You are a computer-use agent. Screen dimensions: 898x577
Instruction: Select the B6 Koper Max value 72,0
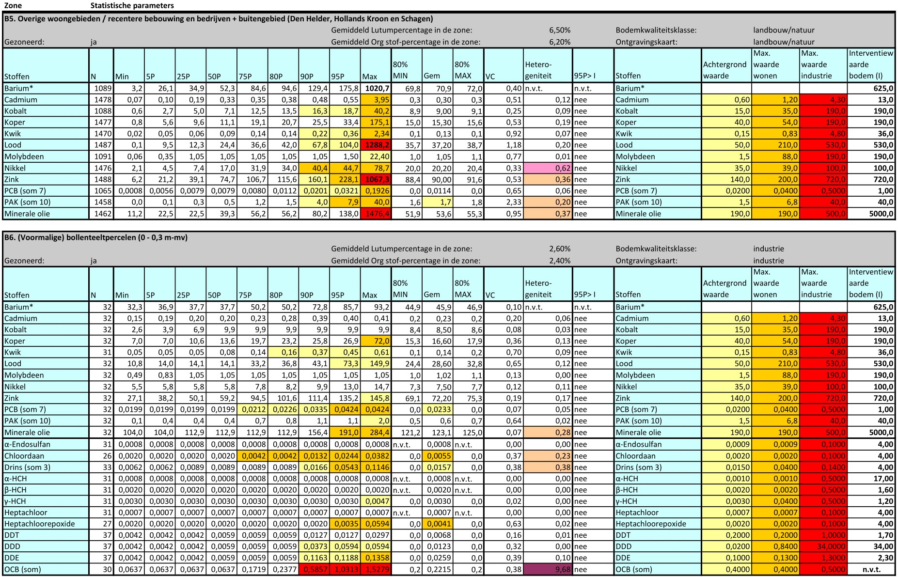(376, 341)
